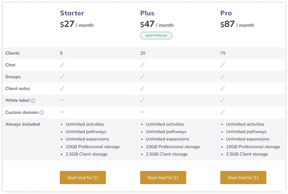Select the Pro plan heading

(226, 13)
